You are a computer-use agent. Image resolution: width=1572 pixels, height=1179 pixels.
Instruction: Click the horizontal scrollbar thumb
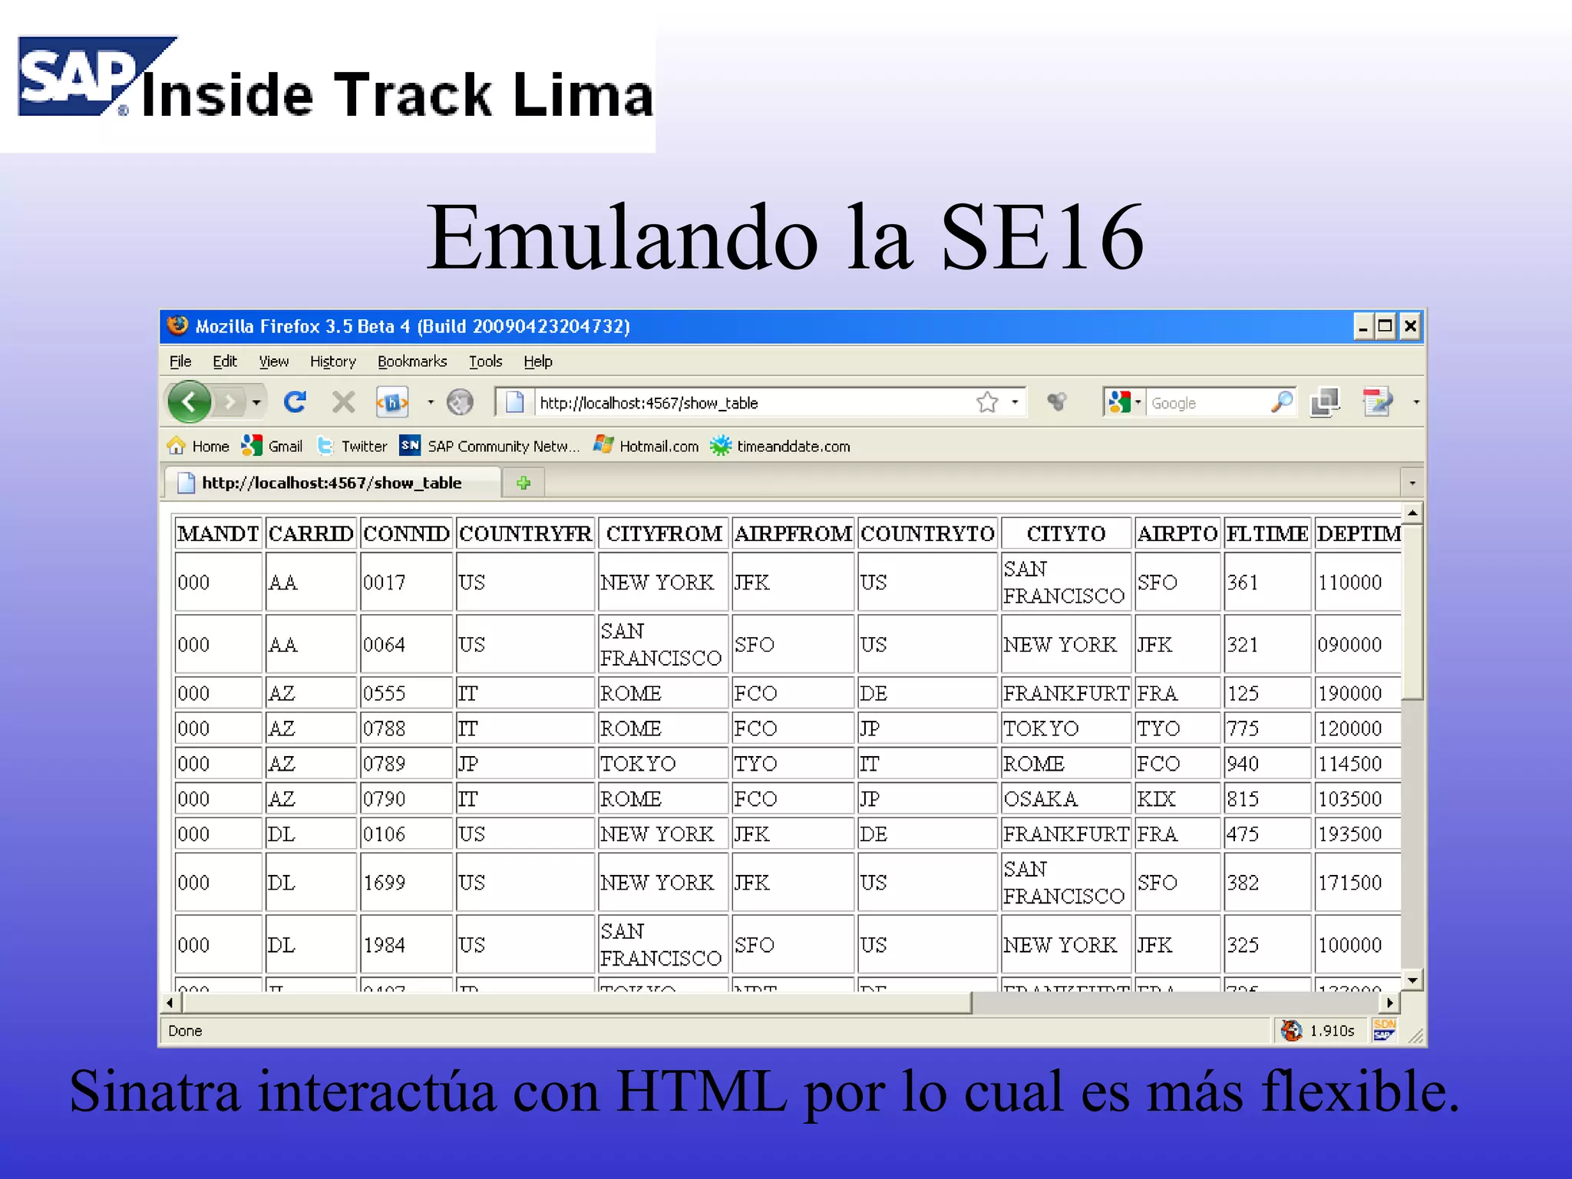[x=576, y=1002]
